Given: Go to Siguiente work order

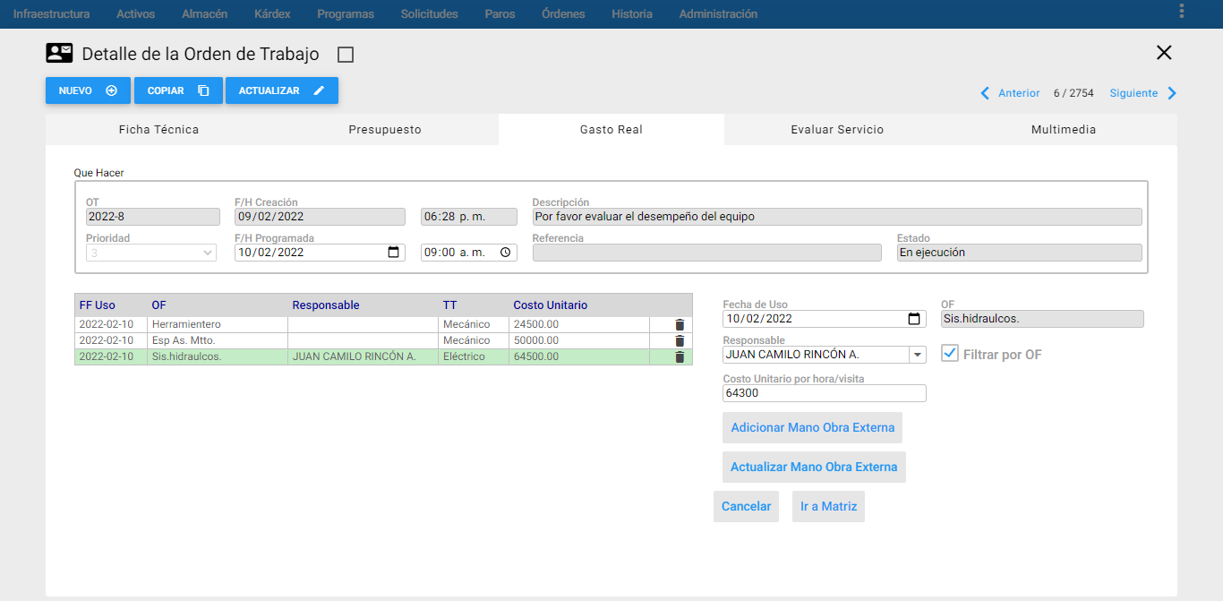Looking at the screenshot, I should point(1133,93).
